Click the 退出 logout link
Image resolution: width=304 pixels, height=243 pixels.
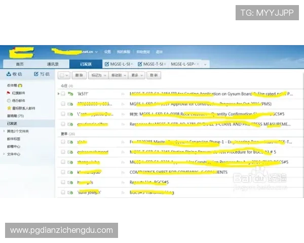click(x=159, y=52)
